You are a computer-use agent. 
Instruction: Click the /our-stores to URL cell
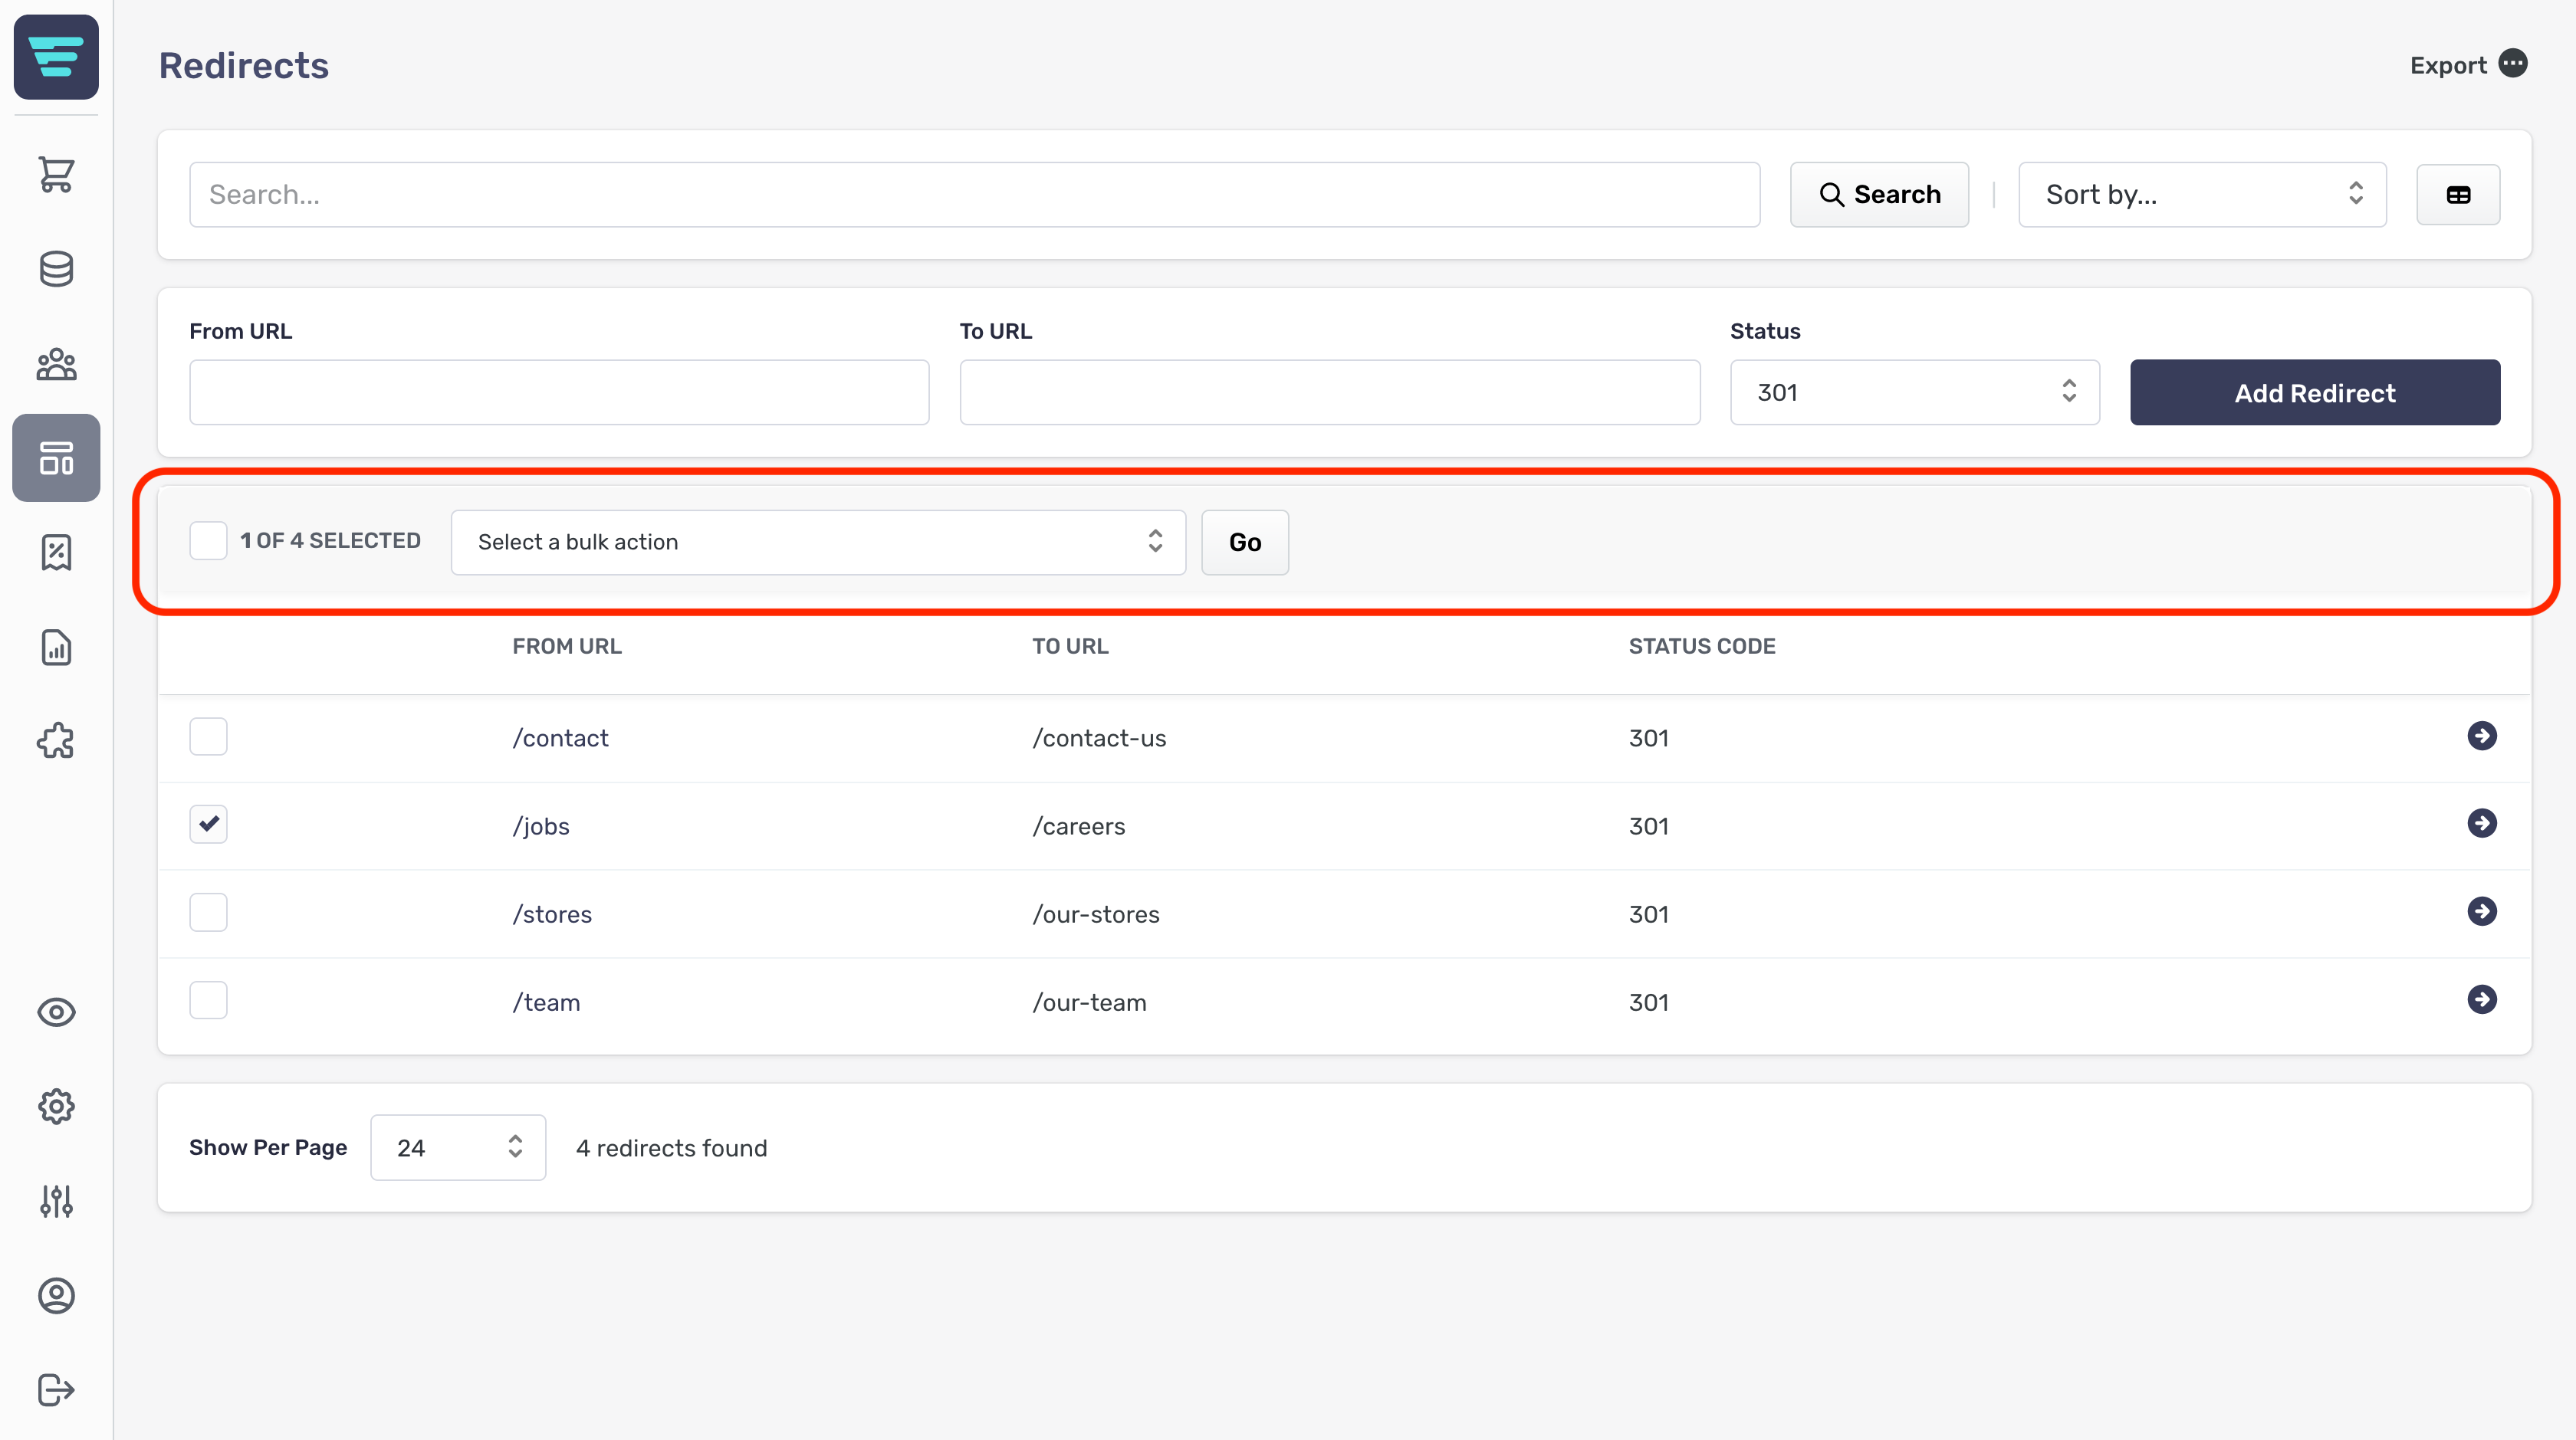pos(1096,914)
